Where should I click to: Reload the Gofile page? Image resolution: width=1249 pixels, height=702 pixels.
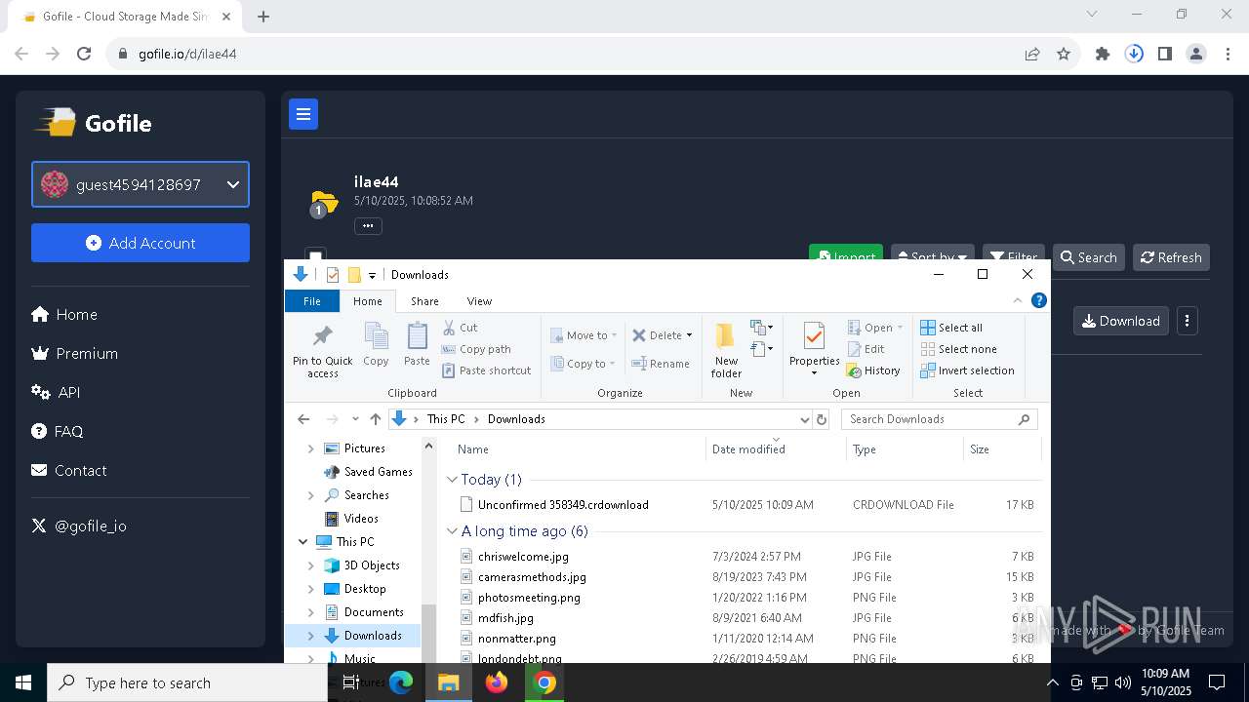(84, 54)
